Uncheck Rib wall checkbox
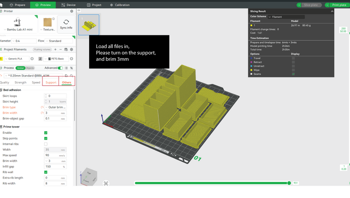 coord(46,172)
